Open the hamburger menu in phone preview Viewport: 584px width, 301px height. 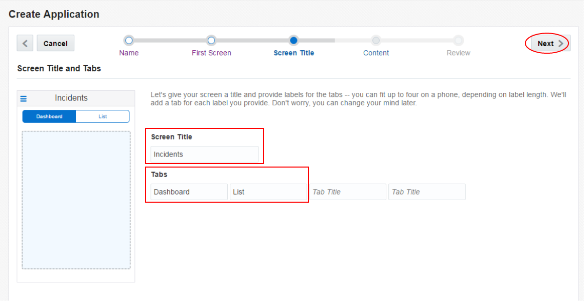coord(24,99)
